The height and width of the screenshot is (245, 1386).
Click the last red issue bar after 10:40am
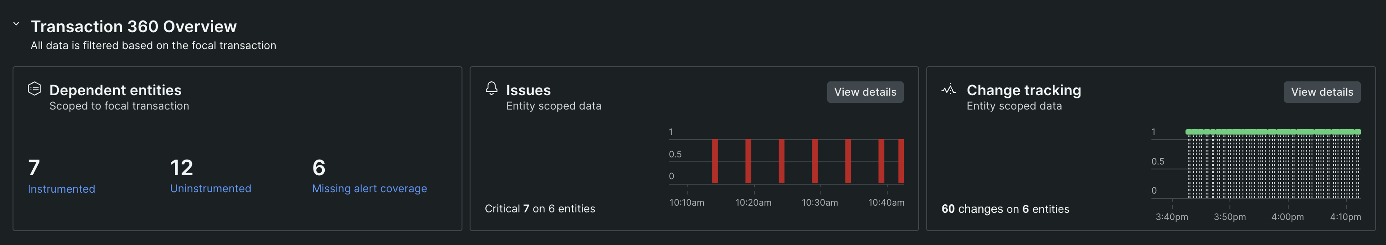(901, 161)
